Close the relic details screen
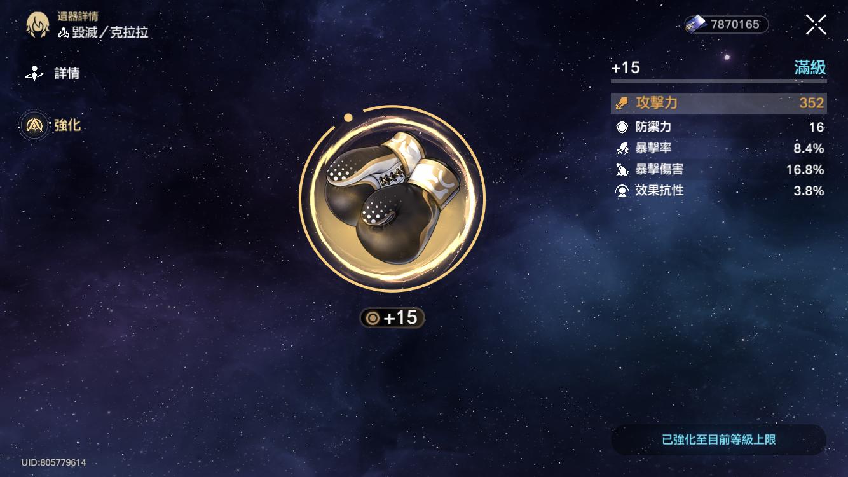This screenshot has width=848, height=477. (x=816, y=25)
